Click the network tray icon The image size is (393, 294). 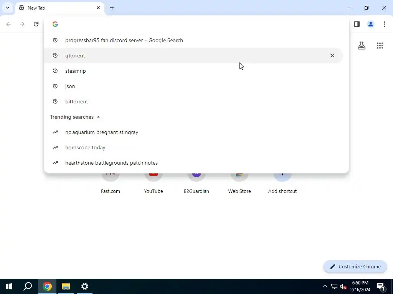(x=334, y=286)
